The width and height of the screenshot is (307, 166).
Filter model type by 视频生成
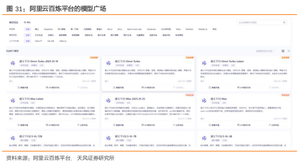(x=88, y=35)
